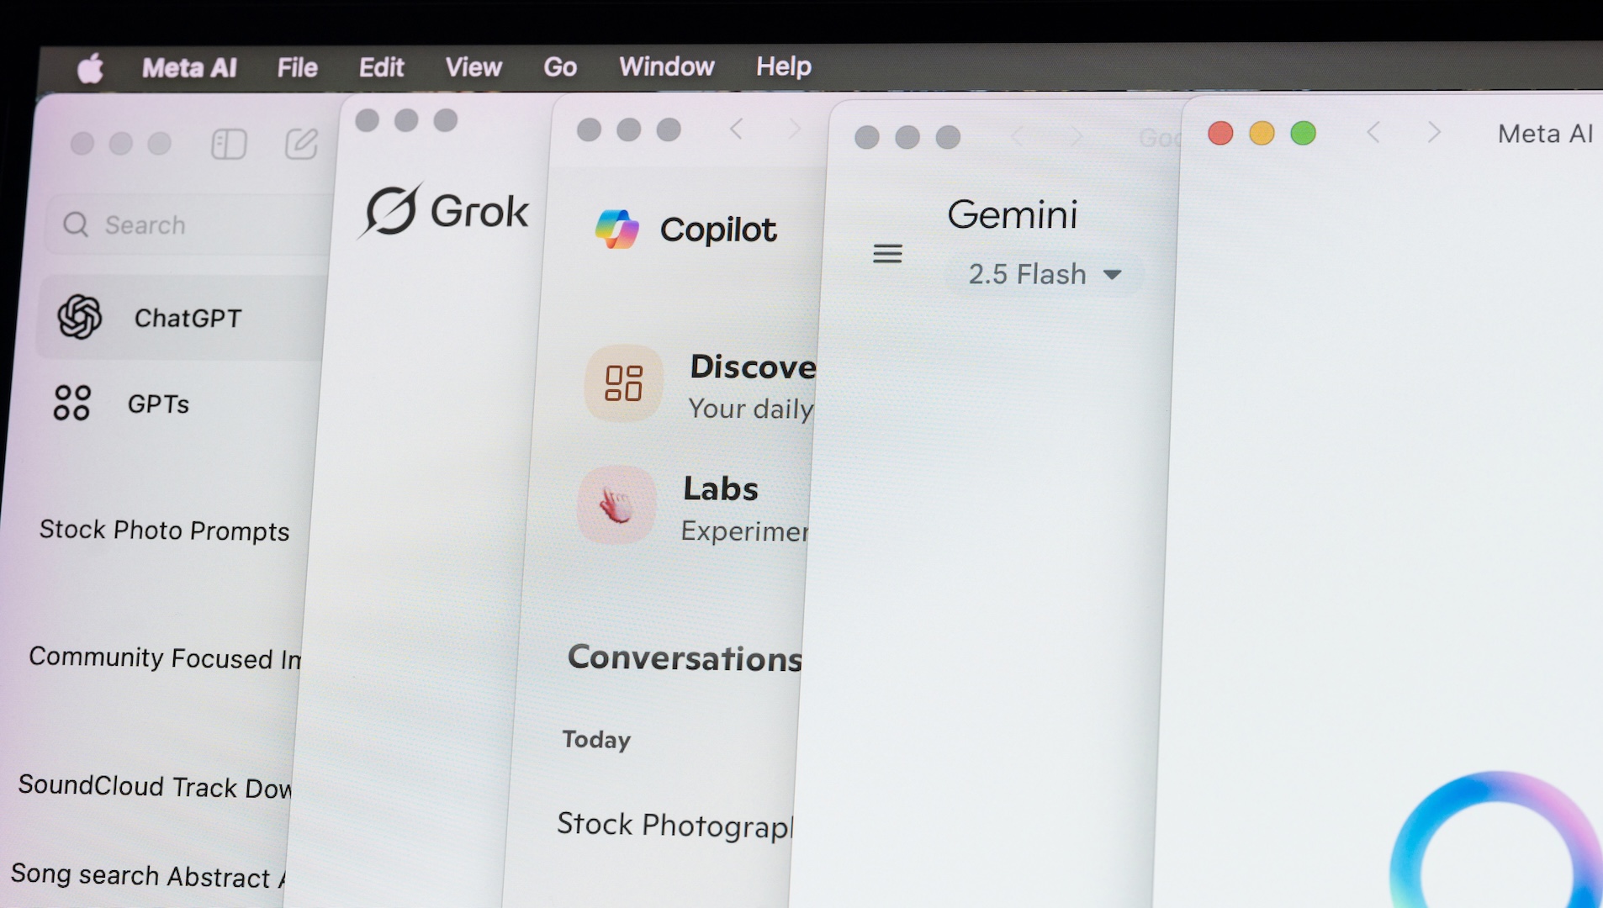The width and height of the screenshot is (1603, 908).
Task: Start a new chat in ChatGPT window
Action: click(301, 144)
